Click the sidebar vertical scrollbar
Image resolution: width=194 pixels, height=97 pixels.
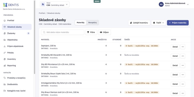tap(34, 37)
